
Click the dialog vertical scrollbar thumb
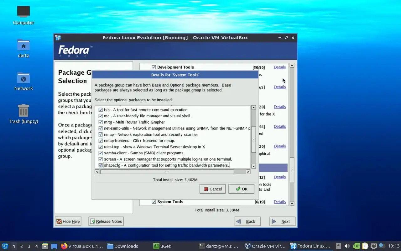(254, 140)
